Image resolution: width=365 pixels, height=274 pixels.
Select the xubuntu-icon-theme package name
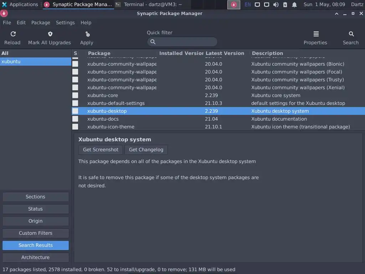click(111, 127)
